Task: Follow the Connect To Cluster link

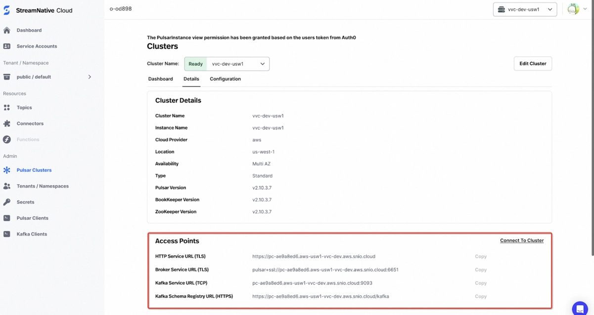Action: 522,240
